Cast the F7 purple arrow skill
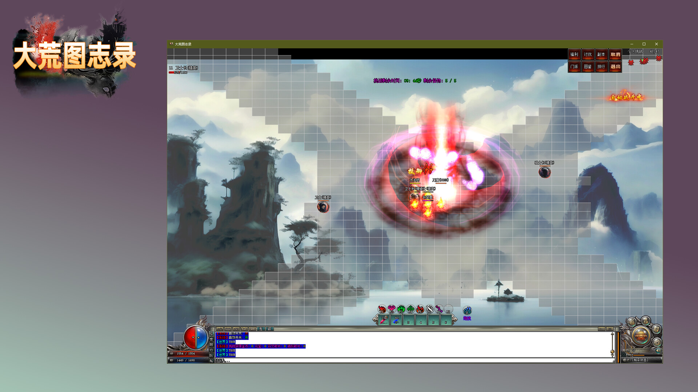698x392 pixels. click(439, 309)
